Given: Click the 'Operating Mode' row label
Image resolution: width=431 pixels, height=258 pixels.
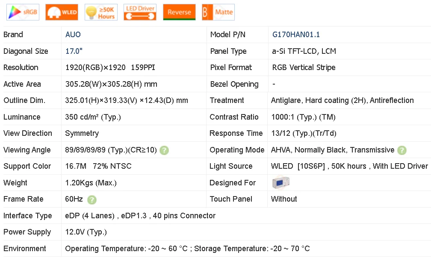Looking at the screenshot, I should [237, 150].
